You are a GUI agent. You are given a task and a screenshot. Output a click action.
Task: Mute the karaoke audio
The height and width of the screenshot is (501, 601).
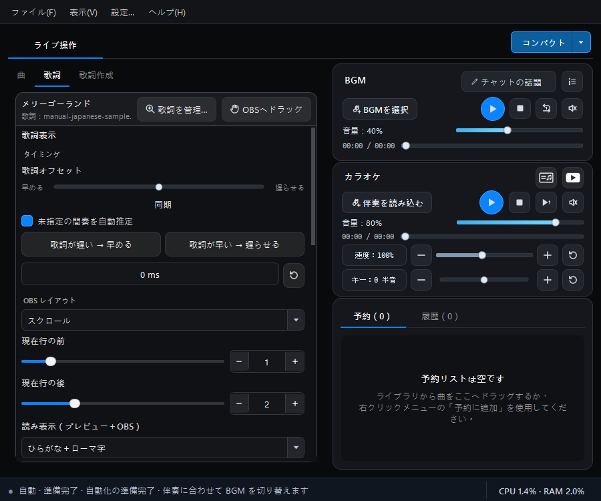coord(573,202)
